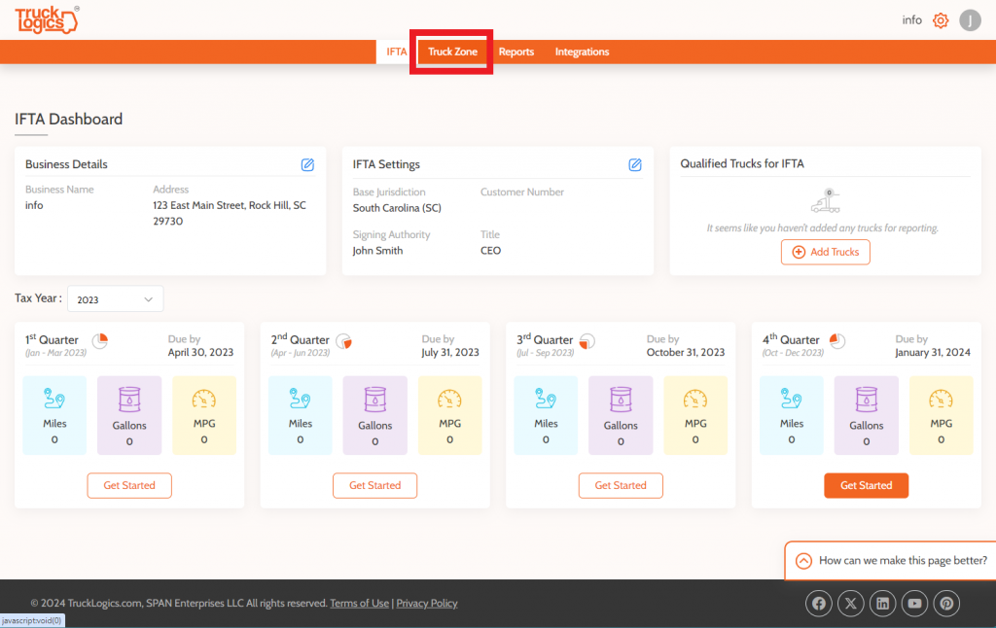Click the 1st Quarter MPG tile
This screenshot has width=996, height=628.
coord(204,415)
